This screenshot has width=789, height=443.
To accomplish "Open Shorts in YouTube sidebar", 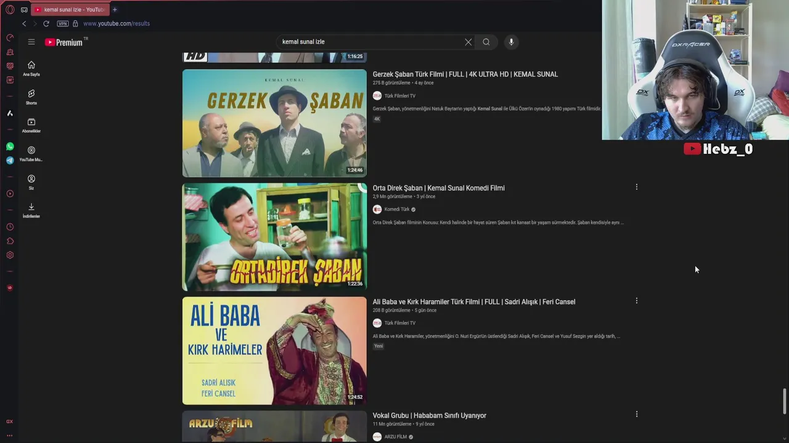I will click(31, 97).
